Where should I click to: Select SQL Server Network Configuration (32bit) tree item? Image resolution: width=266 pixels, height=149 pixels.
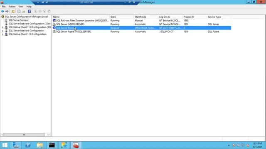[30, 24]
